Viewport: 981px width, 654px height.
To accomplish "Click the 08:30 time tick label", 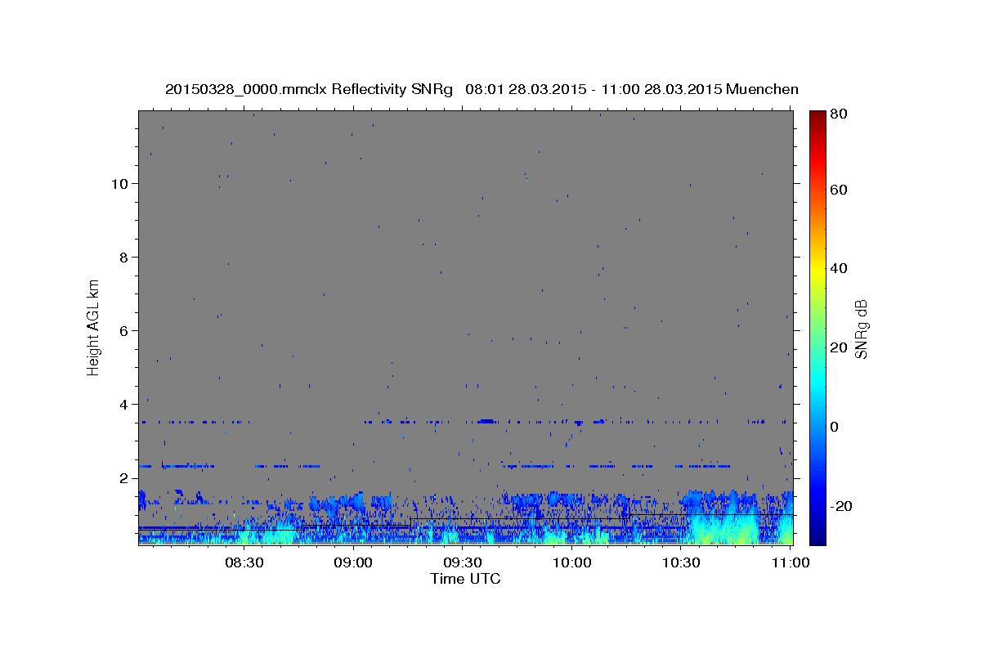I will 244,562.
